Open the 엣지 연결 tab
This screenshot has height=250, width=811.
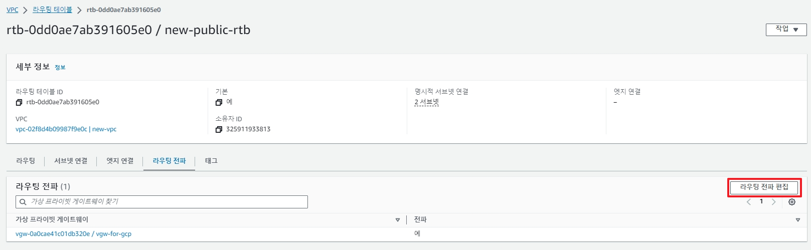pos(120,161)
